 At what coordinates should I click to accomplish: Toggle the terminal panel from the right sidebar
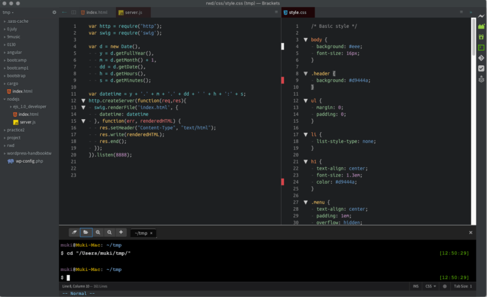481,46
